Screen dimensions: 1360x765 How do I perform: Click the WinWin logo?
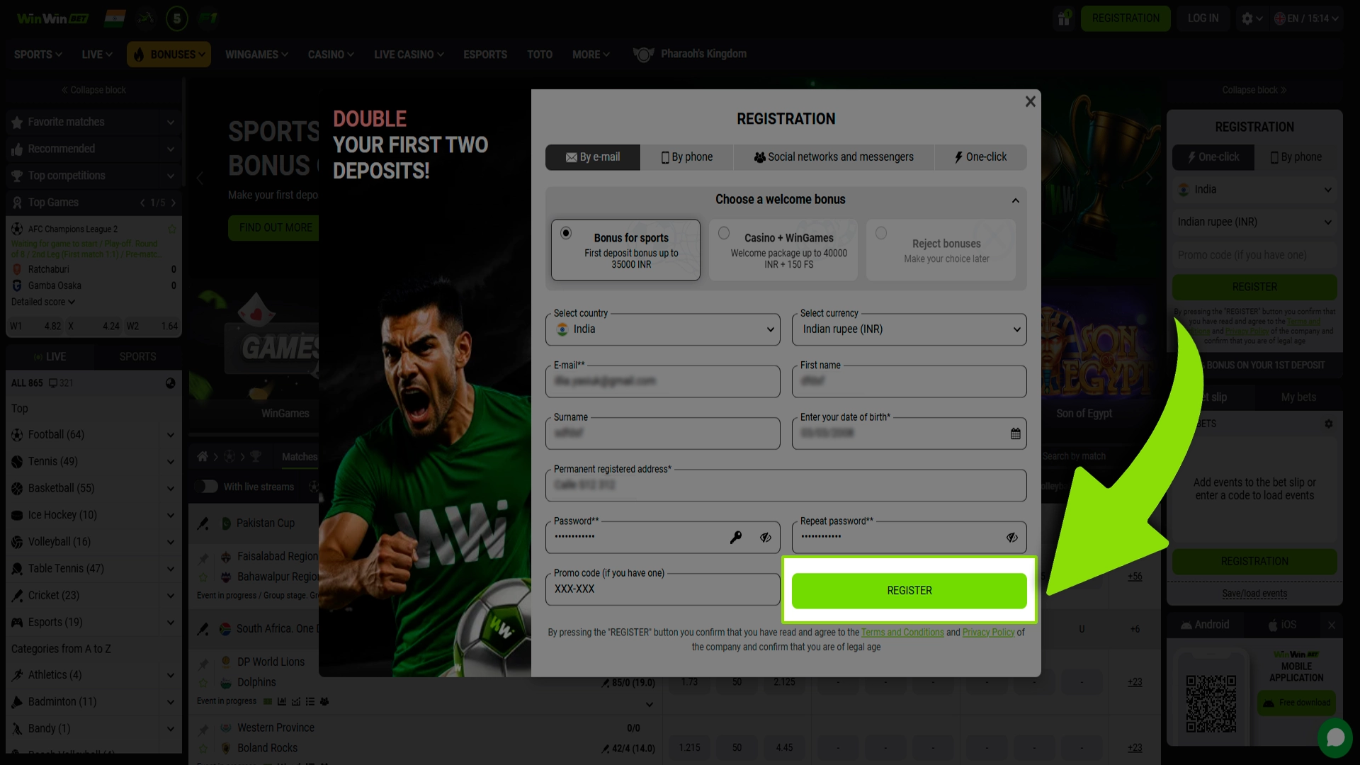coord(53,18)
